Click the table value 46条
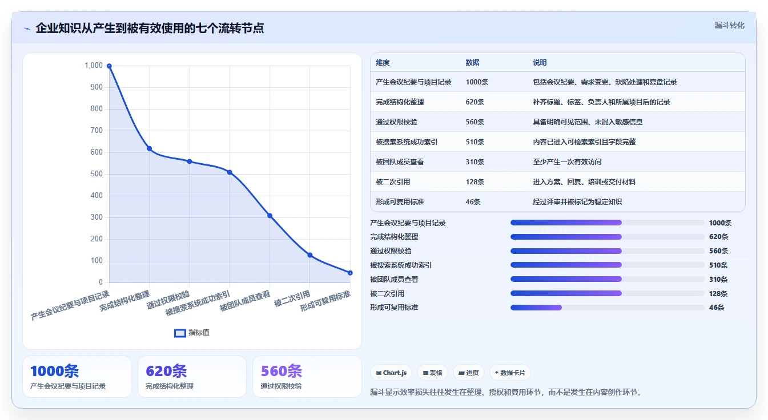The image size is (768, 420). coord(473,202)
